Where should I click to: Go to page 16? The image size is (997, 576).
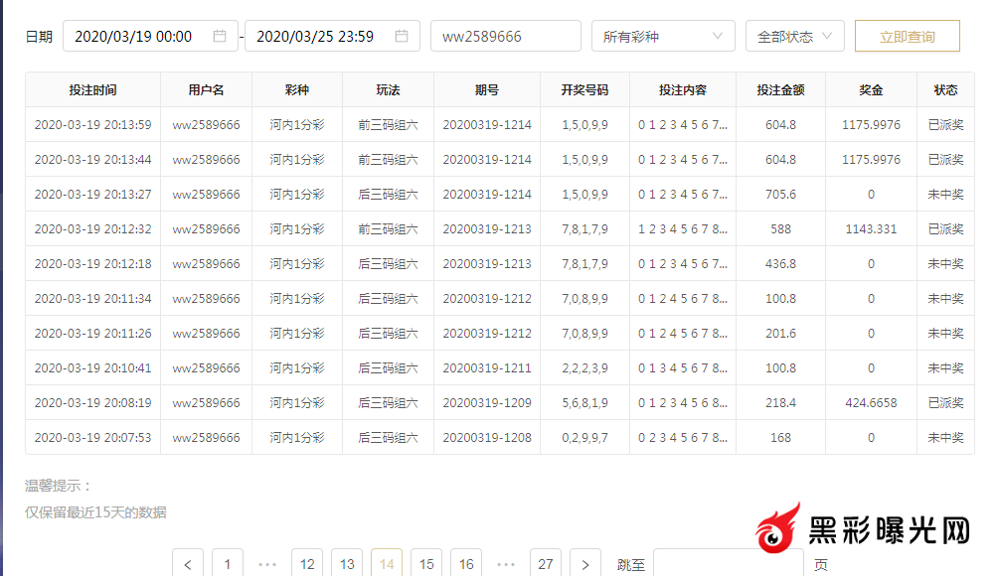[466, 563]
